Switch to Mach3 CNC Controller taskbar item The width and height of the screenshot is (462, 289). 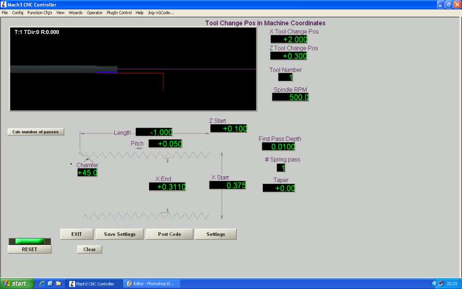[x=93, y=284]
